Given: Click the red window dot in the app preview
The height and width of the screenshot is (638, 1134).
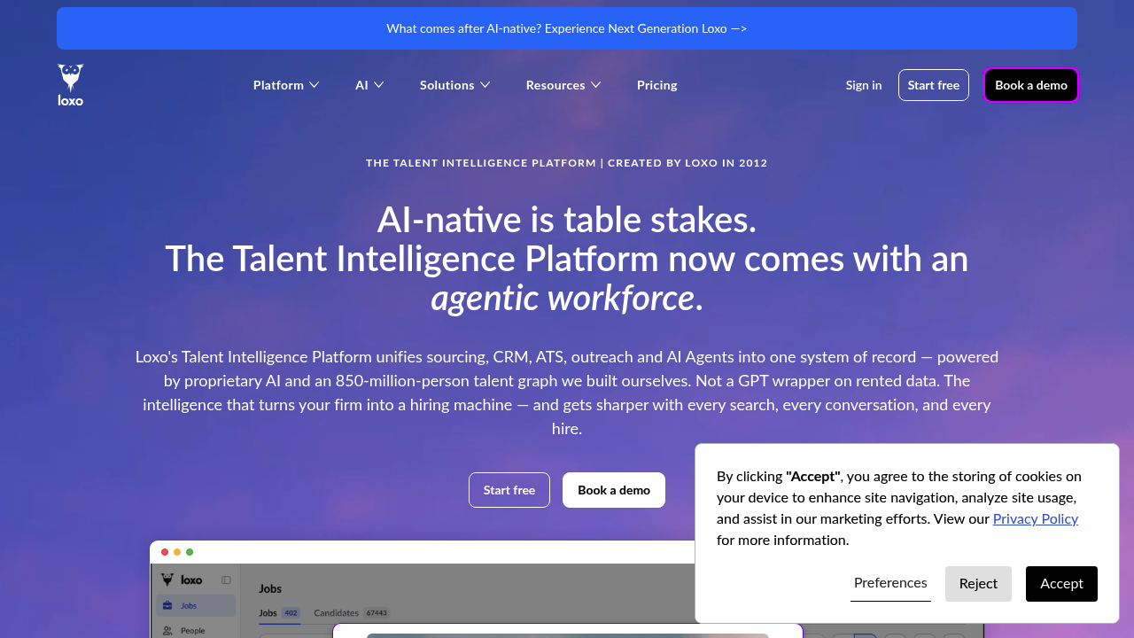Looking at the screenshot, I should coord(165,552).
